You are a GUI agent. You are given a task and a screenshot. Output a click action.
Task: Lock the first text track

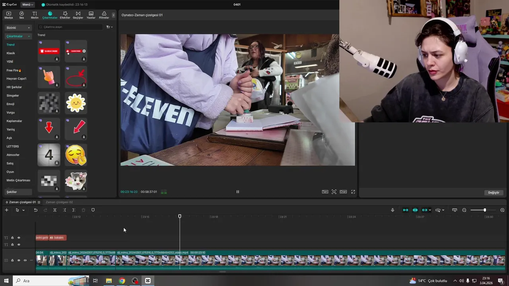(12, 238)
